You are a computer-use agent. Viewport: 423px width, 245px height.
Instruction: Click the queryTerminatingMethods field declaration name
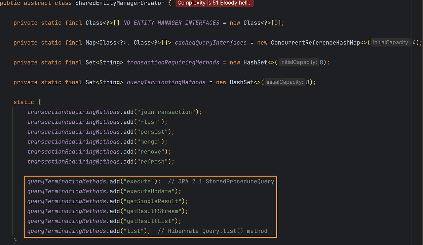pos(166,82)
